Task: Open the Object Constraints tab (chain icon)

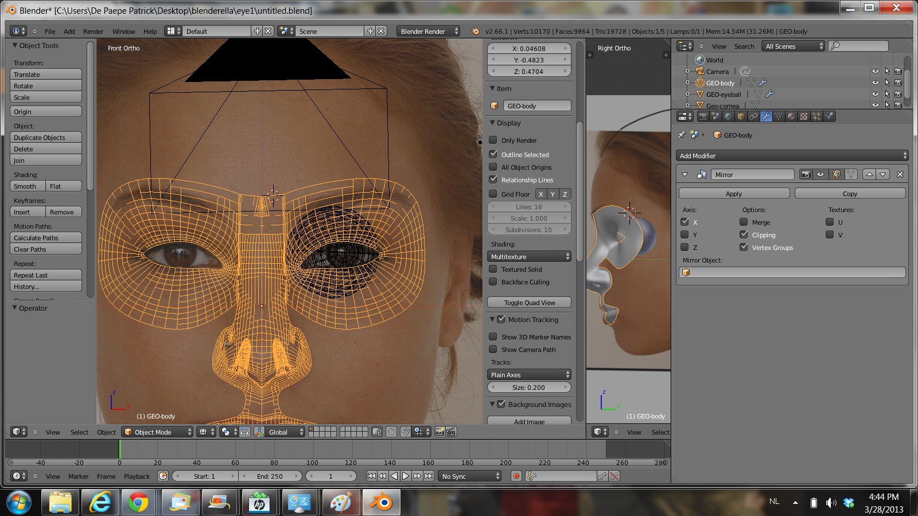Action: [753, 116]
